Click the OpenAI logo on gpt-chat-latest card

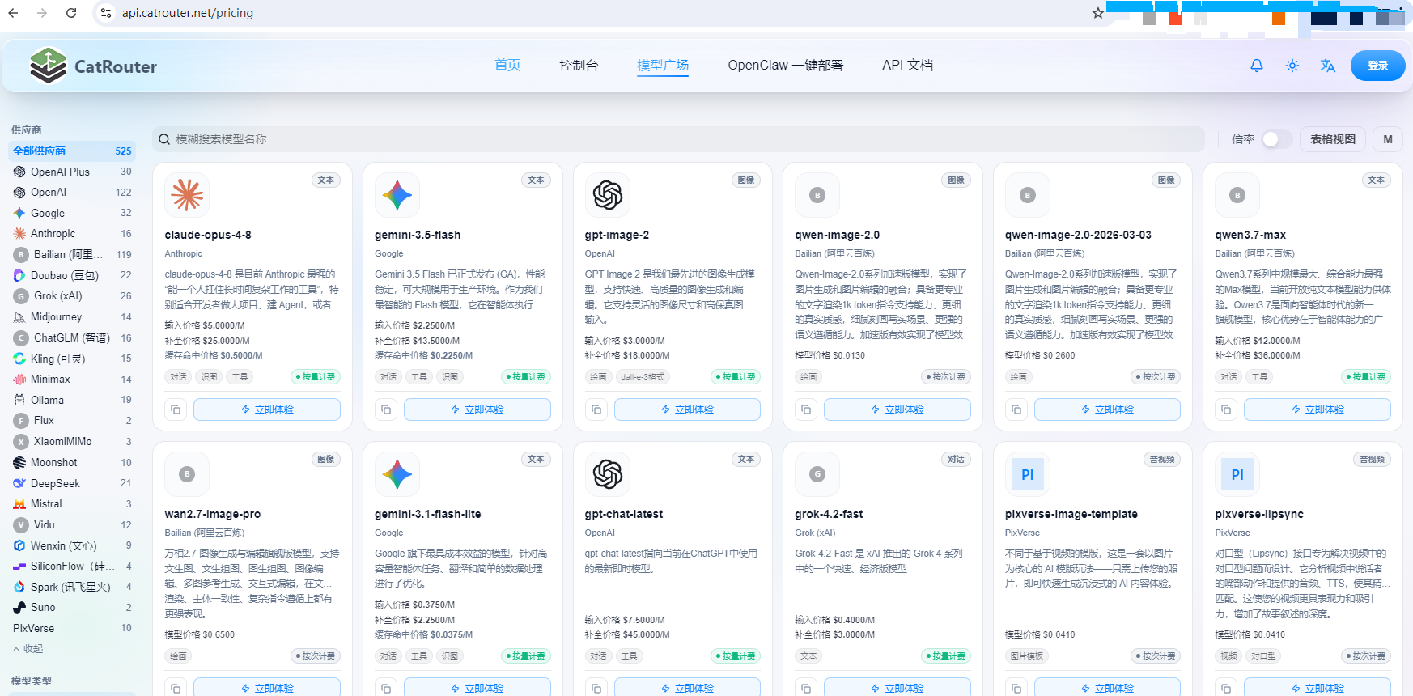pos(608,474)
